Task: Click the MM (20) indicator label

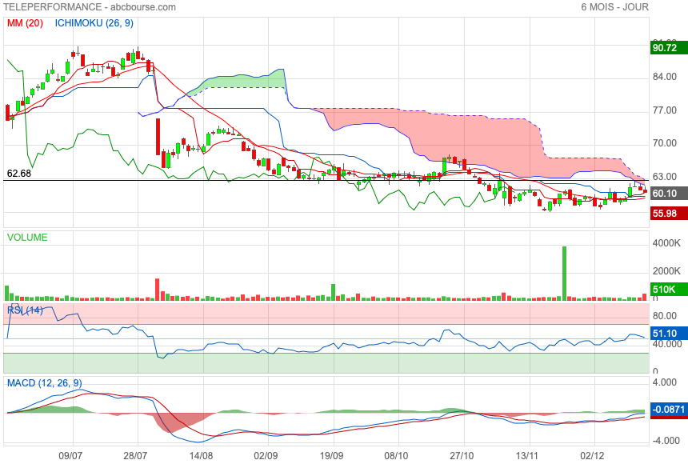Action: (x=25, y=23)
